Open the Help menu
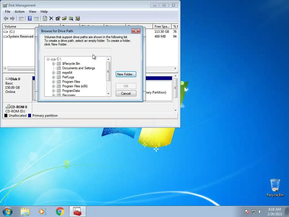Viewport: 289px width, 217px height. 44,11
